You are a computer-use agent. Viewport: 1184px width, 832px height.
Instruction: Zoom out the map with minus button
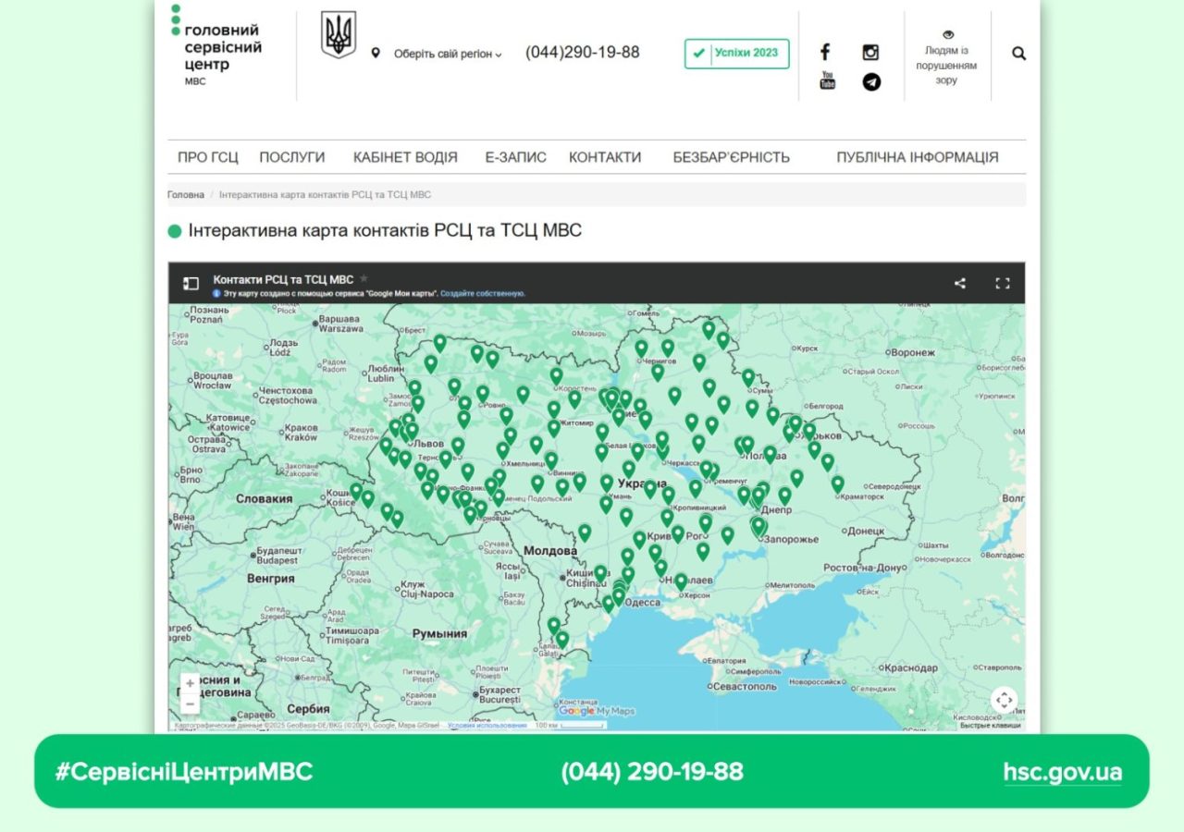pos(190,704)
